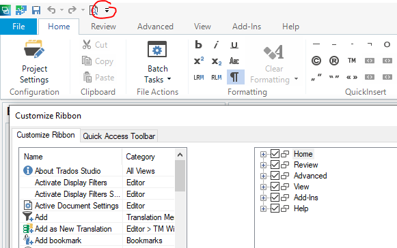Click the puzzle-piece icon in the title bar
The width and height of the screenshot is (397, 248).
tap(21, 10)
